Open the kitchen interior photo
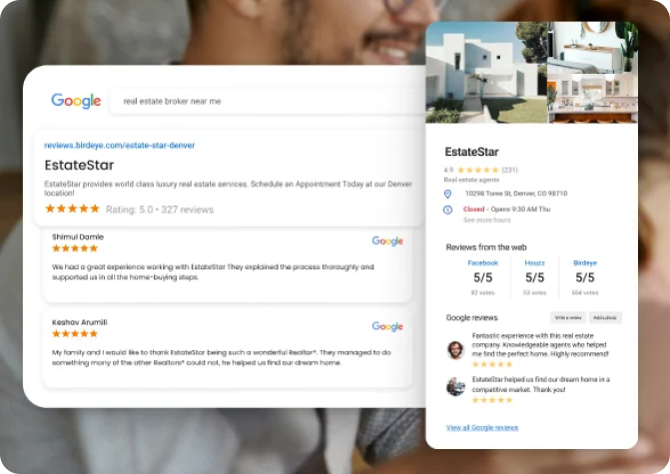 click(593, 98)
